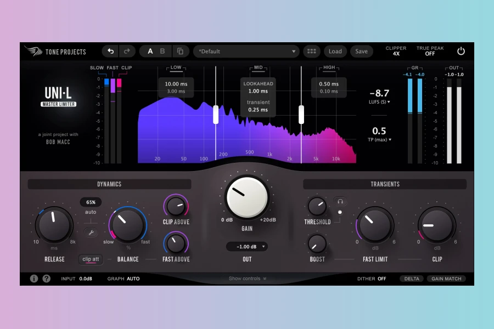Click the Clip knob

pos(437,225)
